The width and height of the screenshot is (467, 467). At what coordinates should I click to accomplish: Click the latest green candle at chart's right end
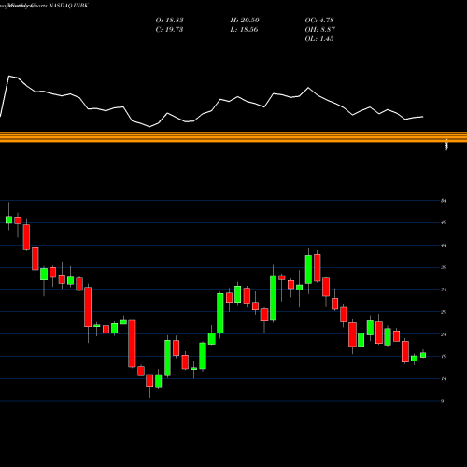click(423, 355)
